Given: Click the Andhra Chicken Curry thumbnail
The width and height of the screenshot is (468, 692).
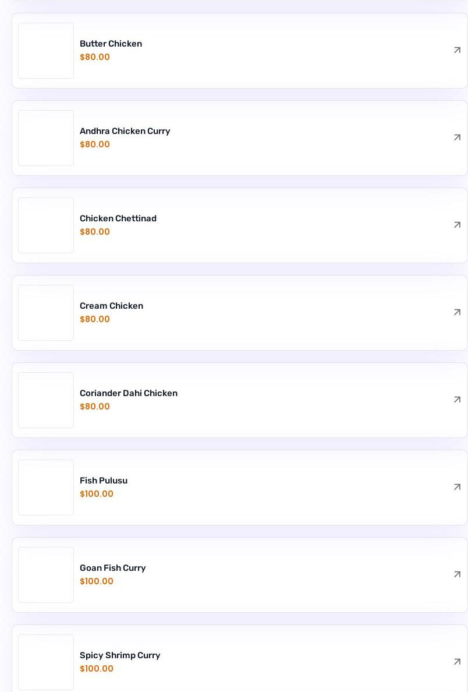Looking at the screenshot, I should pos(46,138).
